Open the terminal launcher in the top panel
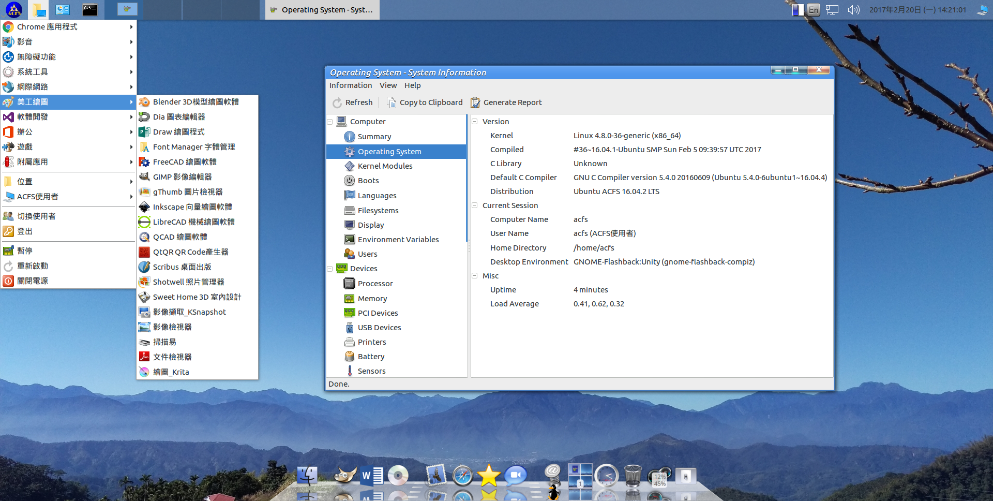This screenshot has height=501, width=993. pos(90,10)
